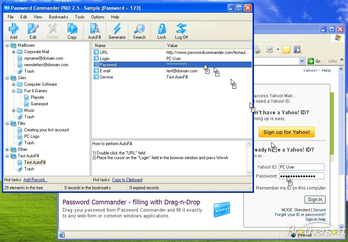The width and height of the screenshot is (348, 242).
Task: Select newsletters@domain.com in the tree
Action: tap(46, 65)
